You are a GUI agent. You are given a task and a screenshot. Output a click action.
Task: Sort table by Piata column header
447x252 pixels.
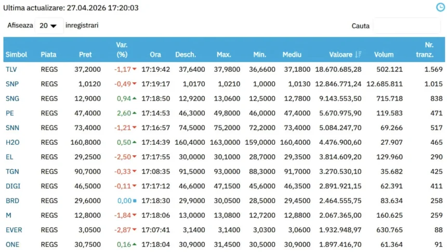tap(49, 55)
